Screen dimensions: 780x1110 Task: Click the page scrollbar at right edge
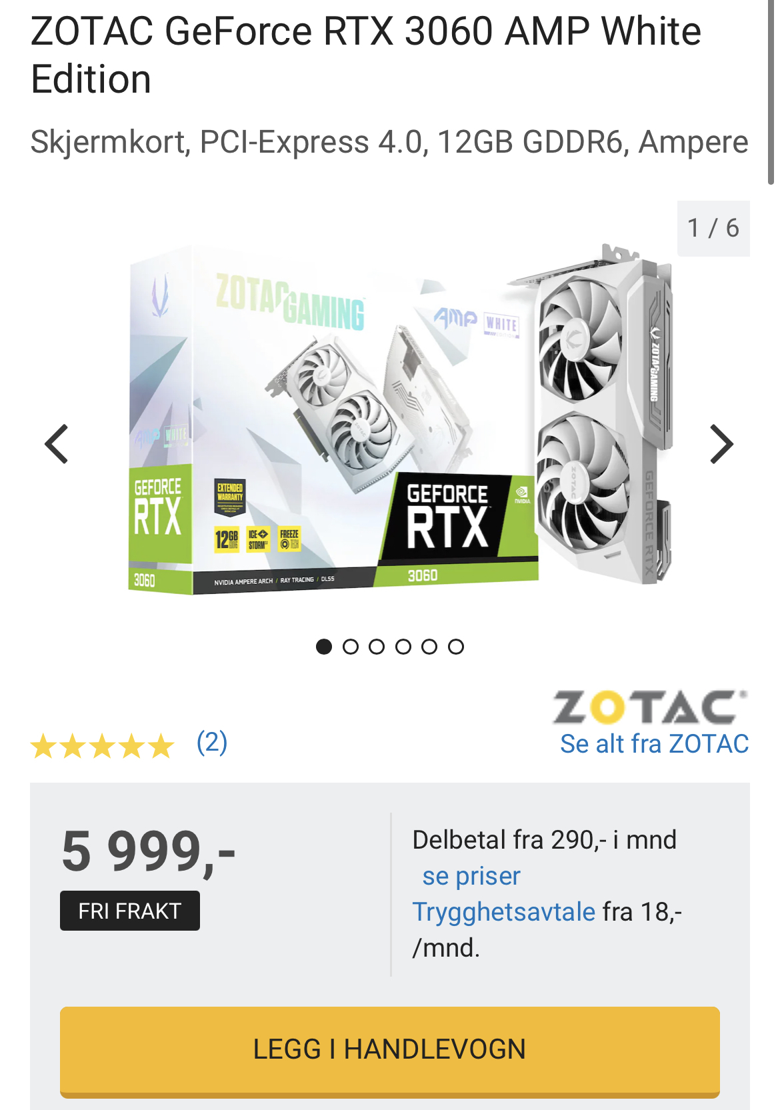(771, 92)
